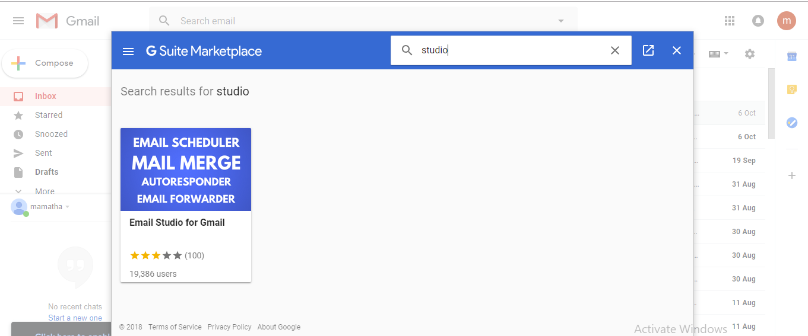Open Google account notifications bell
The width and height of the screenshot is (808, 336).
point(758,21)
